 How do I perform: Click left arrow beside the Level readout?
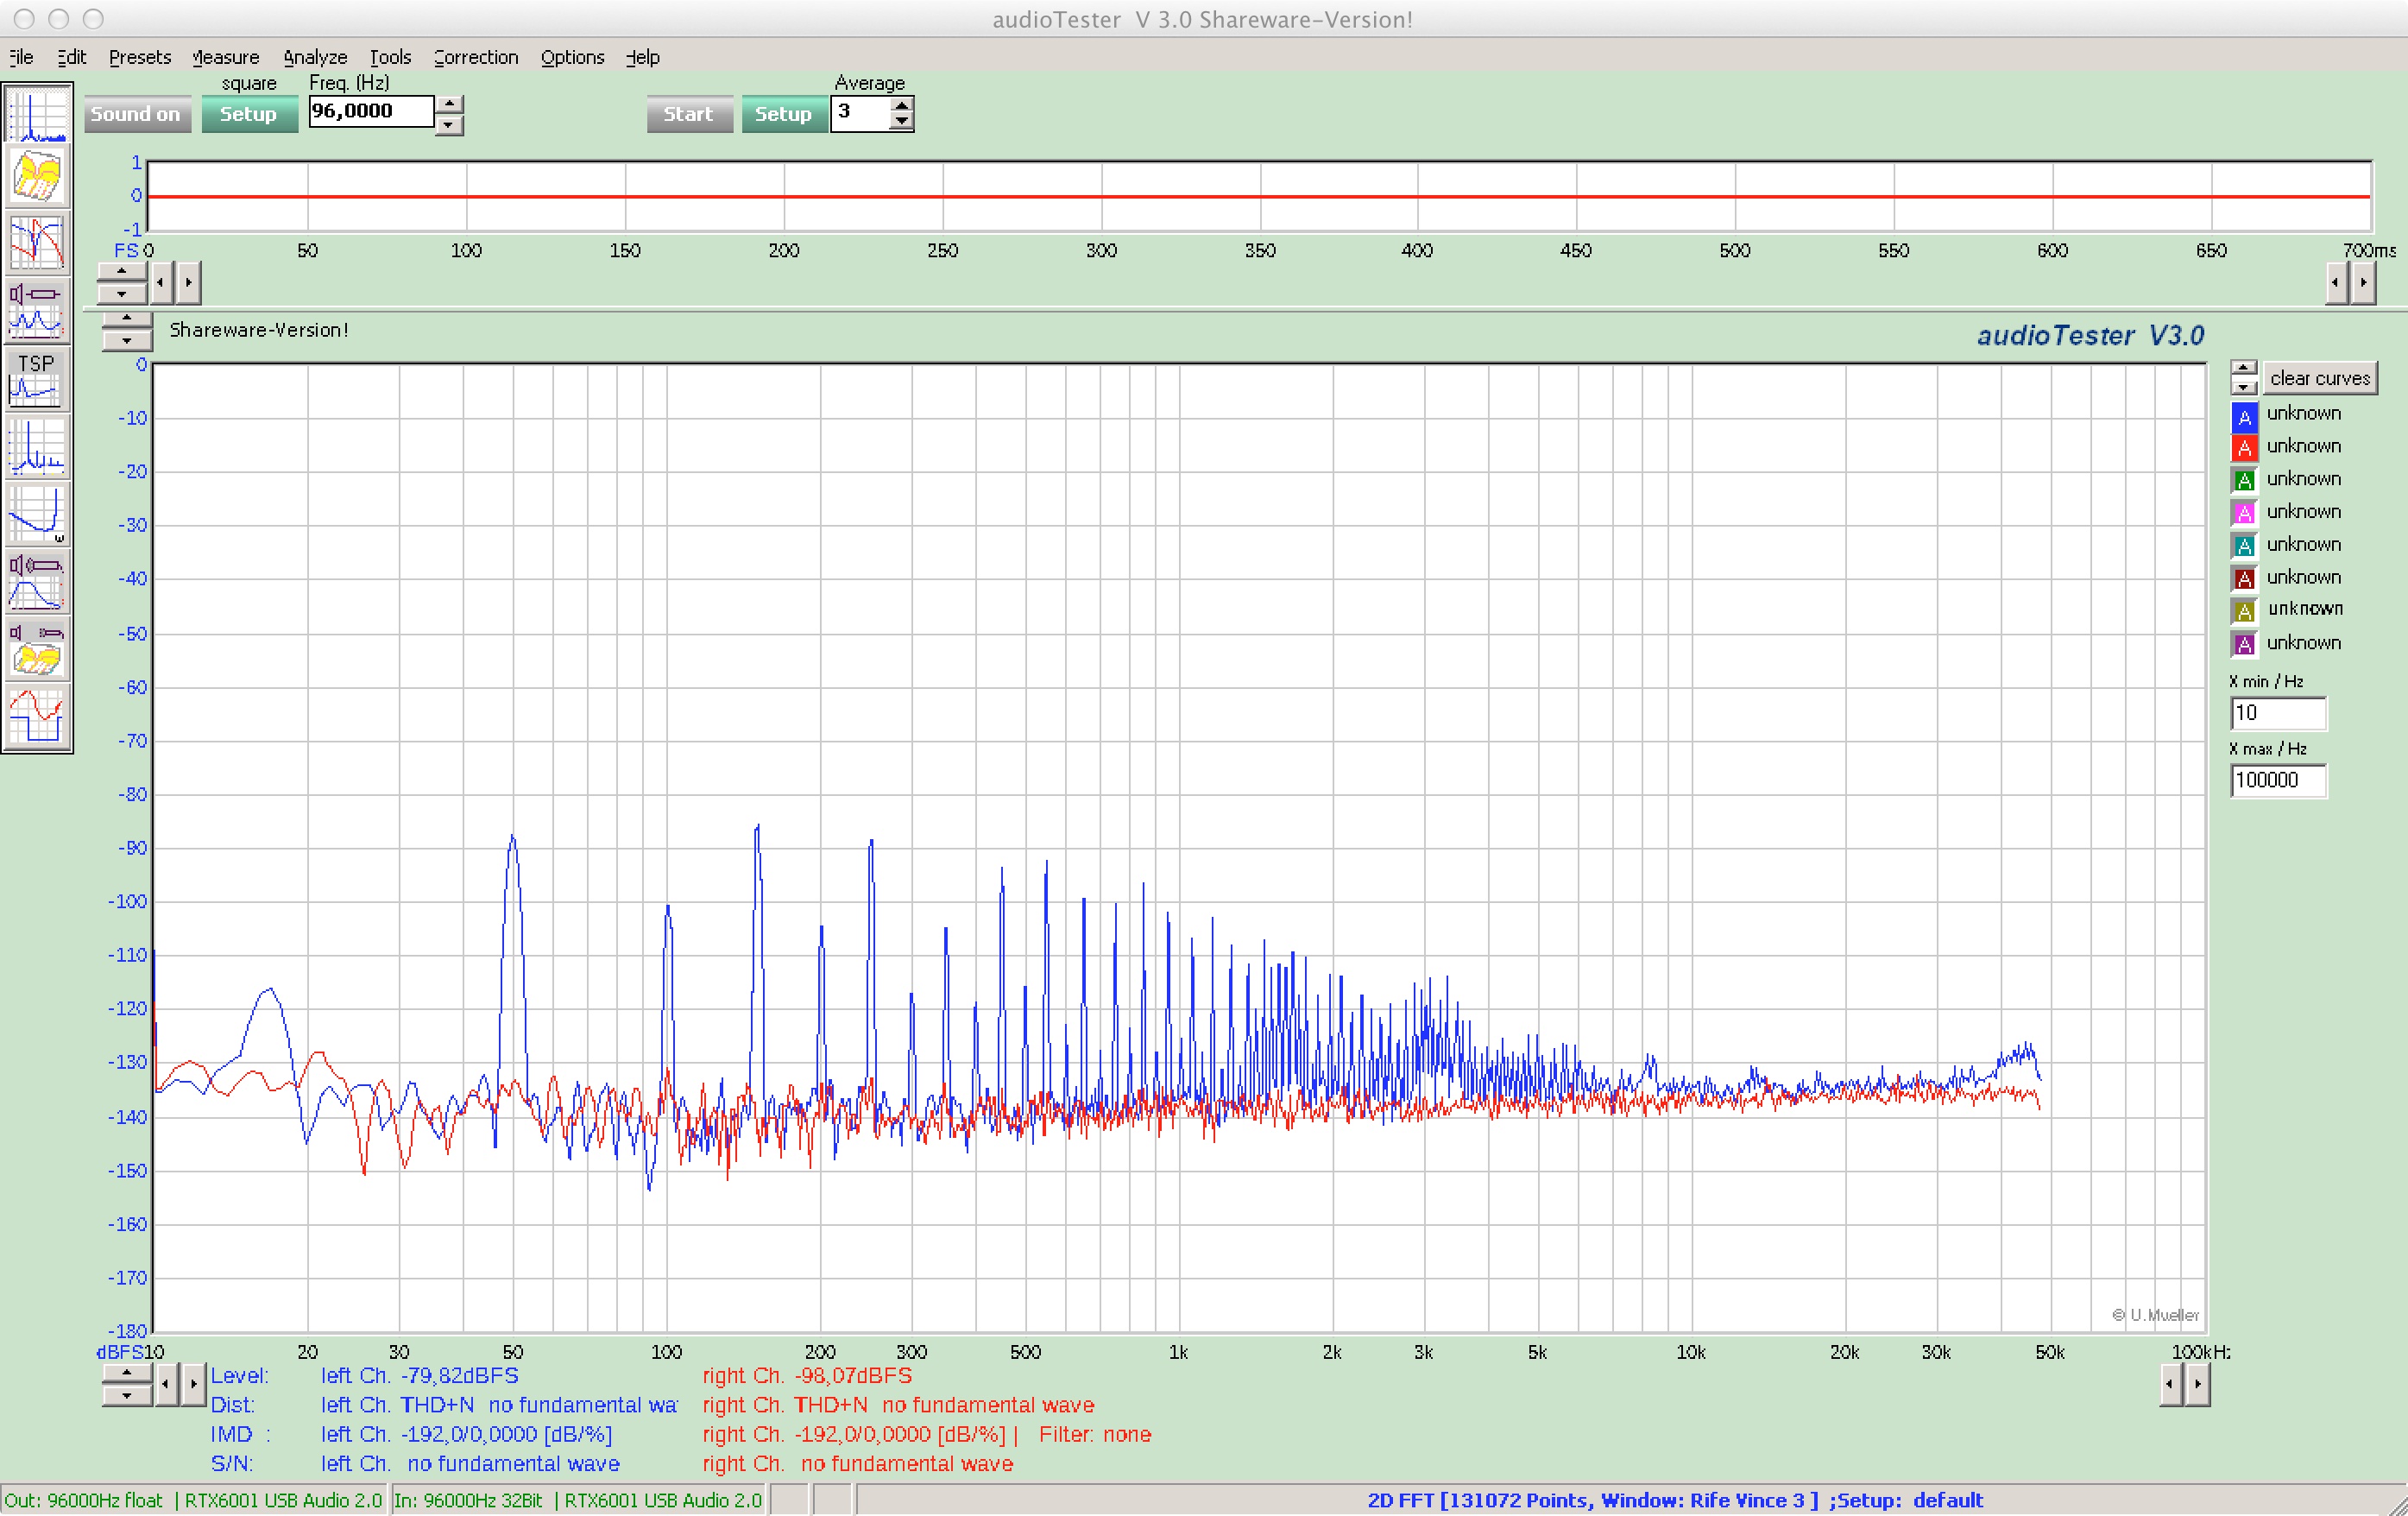(166, 1385)
